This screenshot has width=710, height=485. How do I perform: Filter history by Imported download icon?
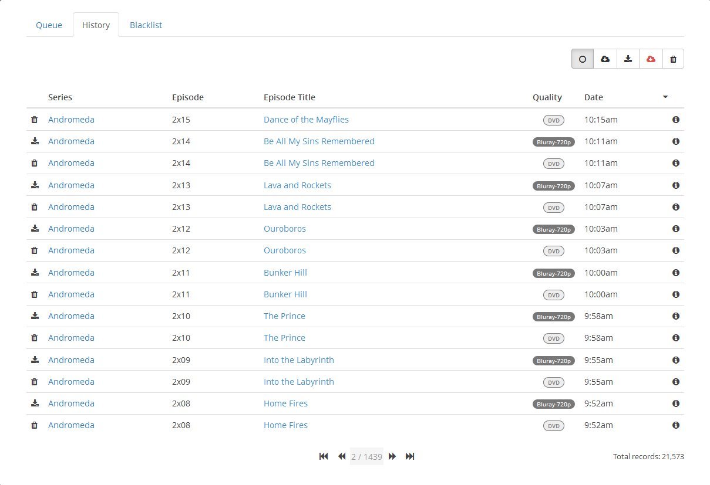click(628, 59)
